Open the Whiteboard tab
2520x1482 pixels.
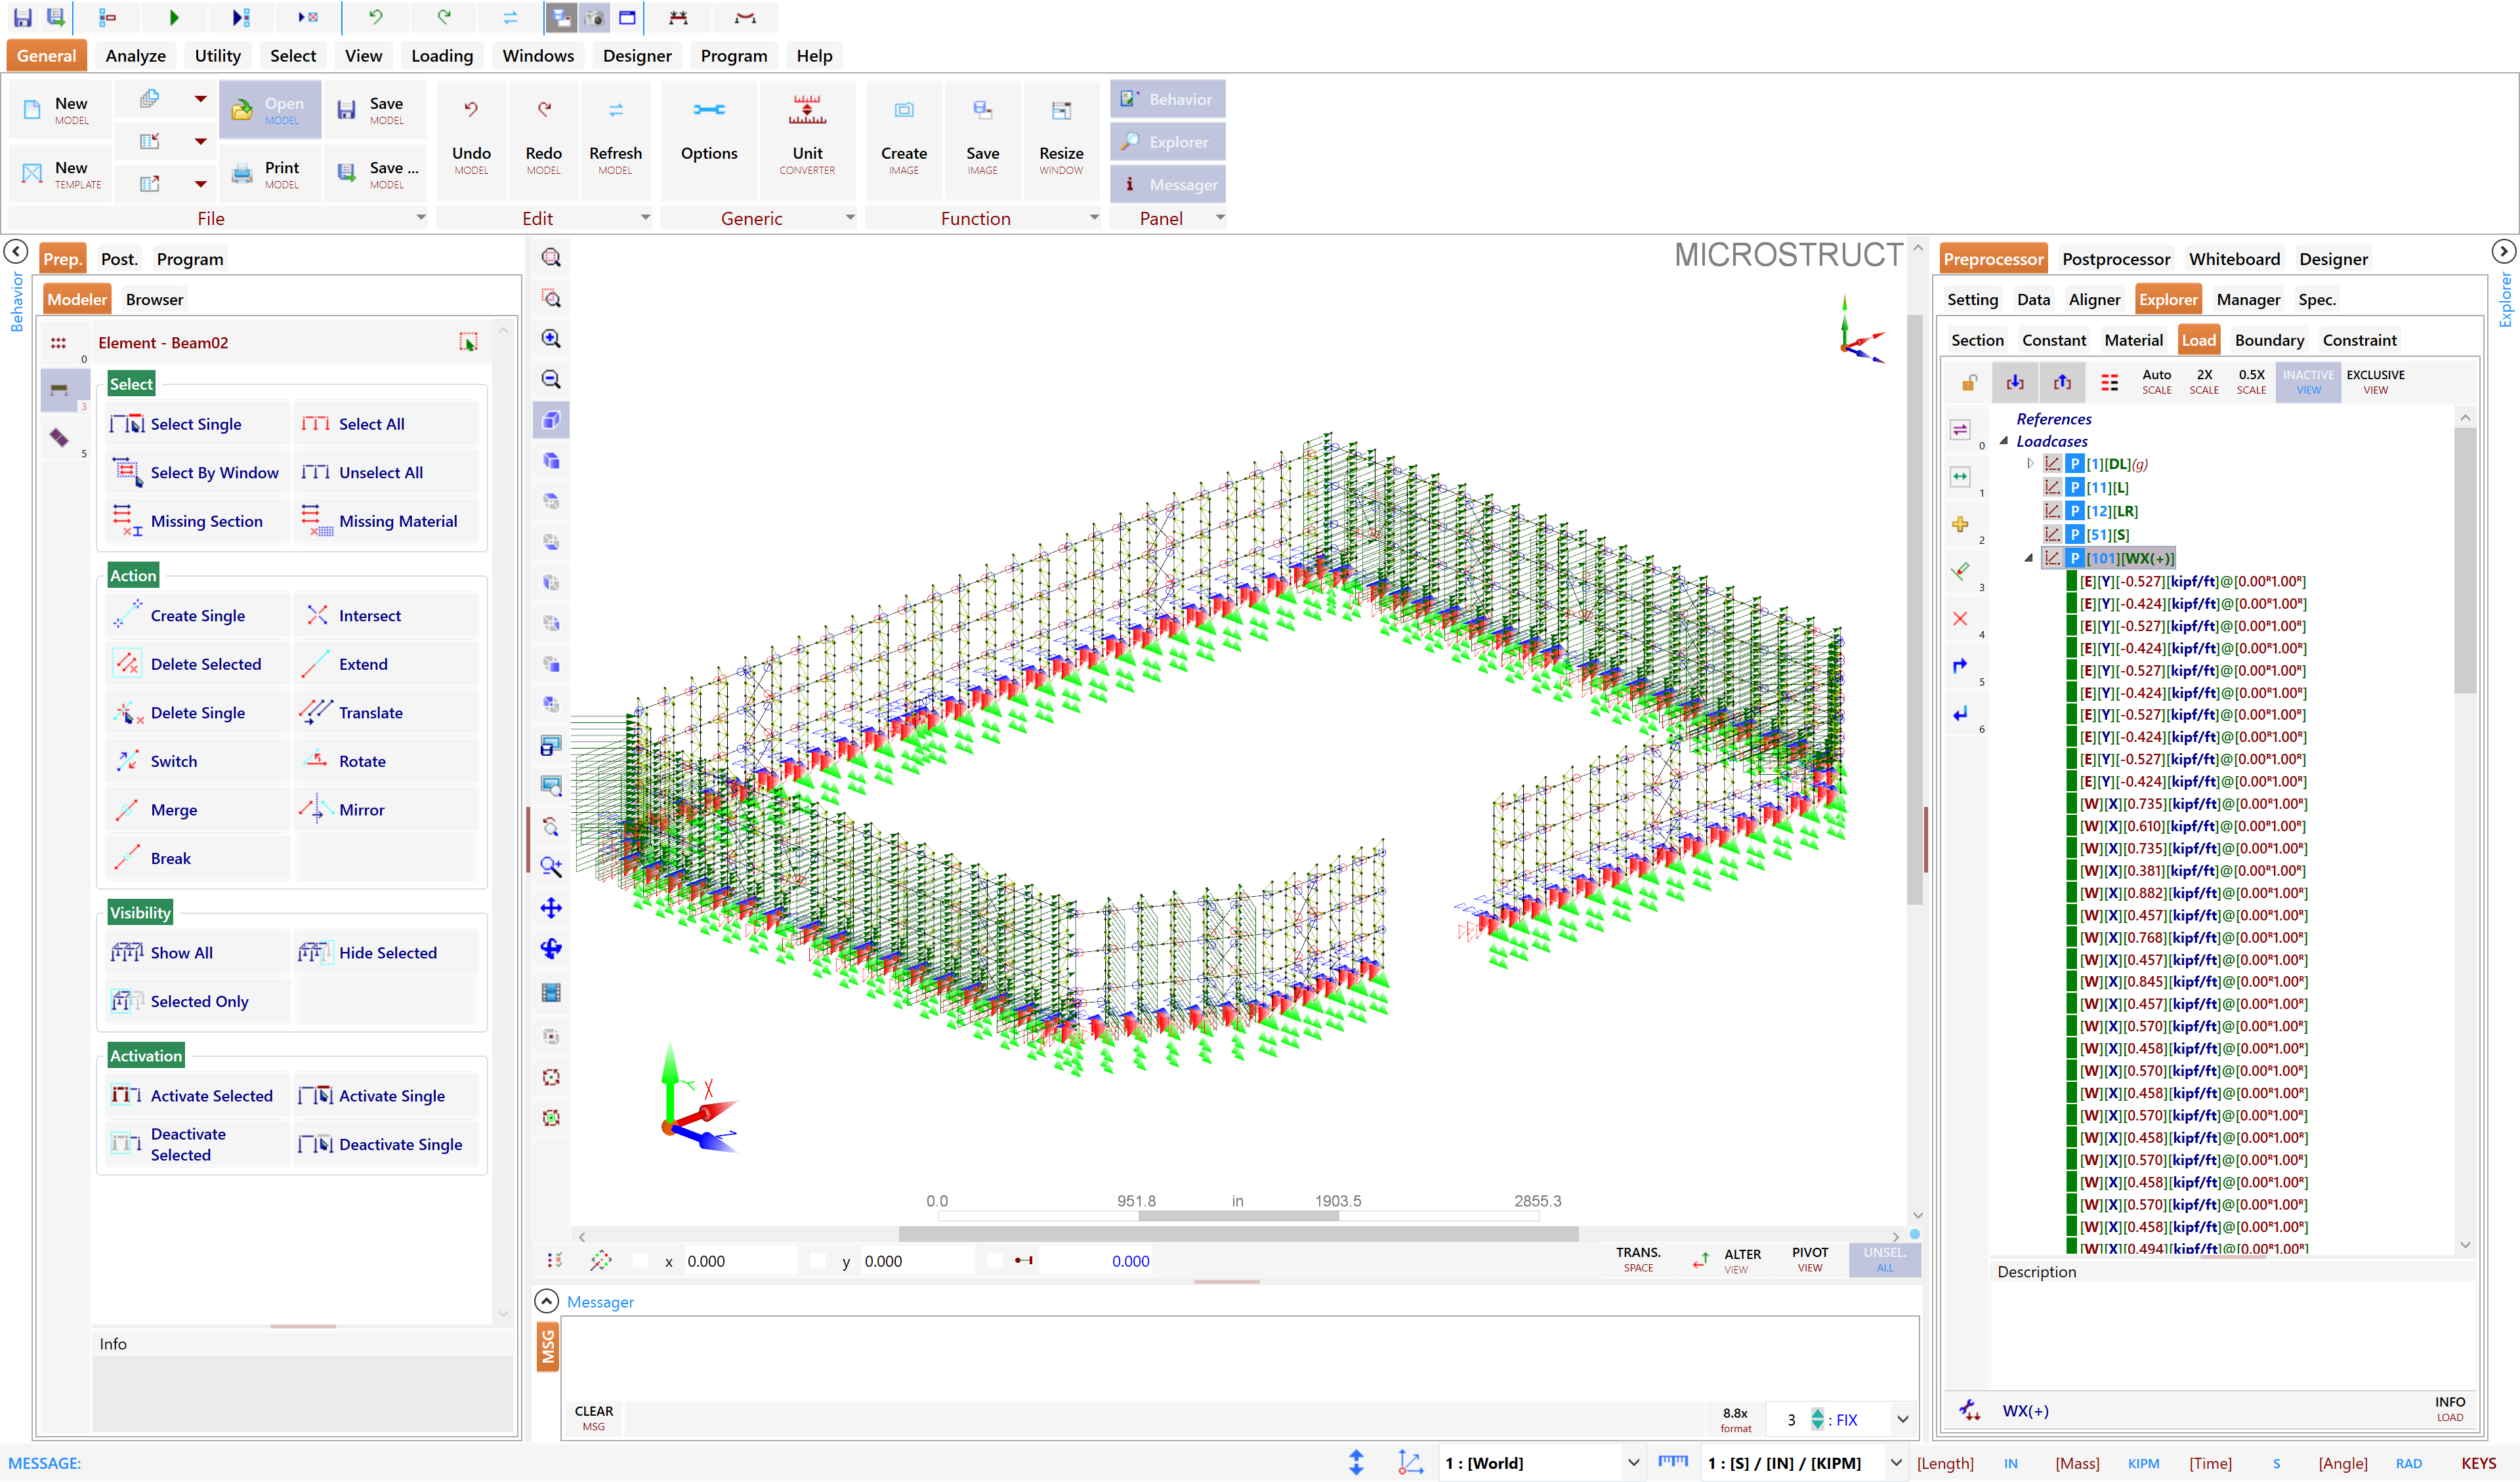coord(2234,259)
